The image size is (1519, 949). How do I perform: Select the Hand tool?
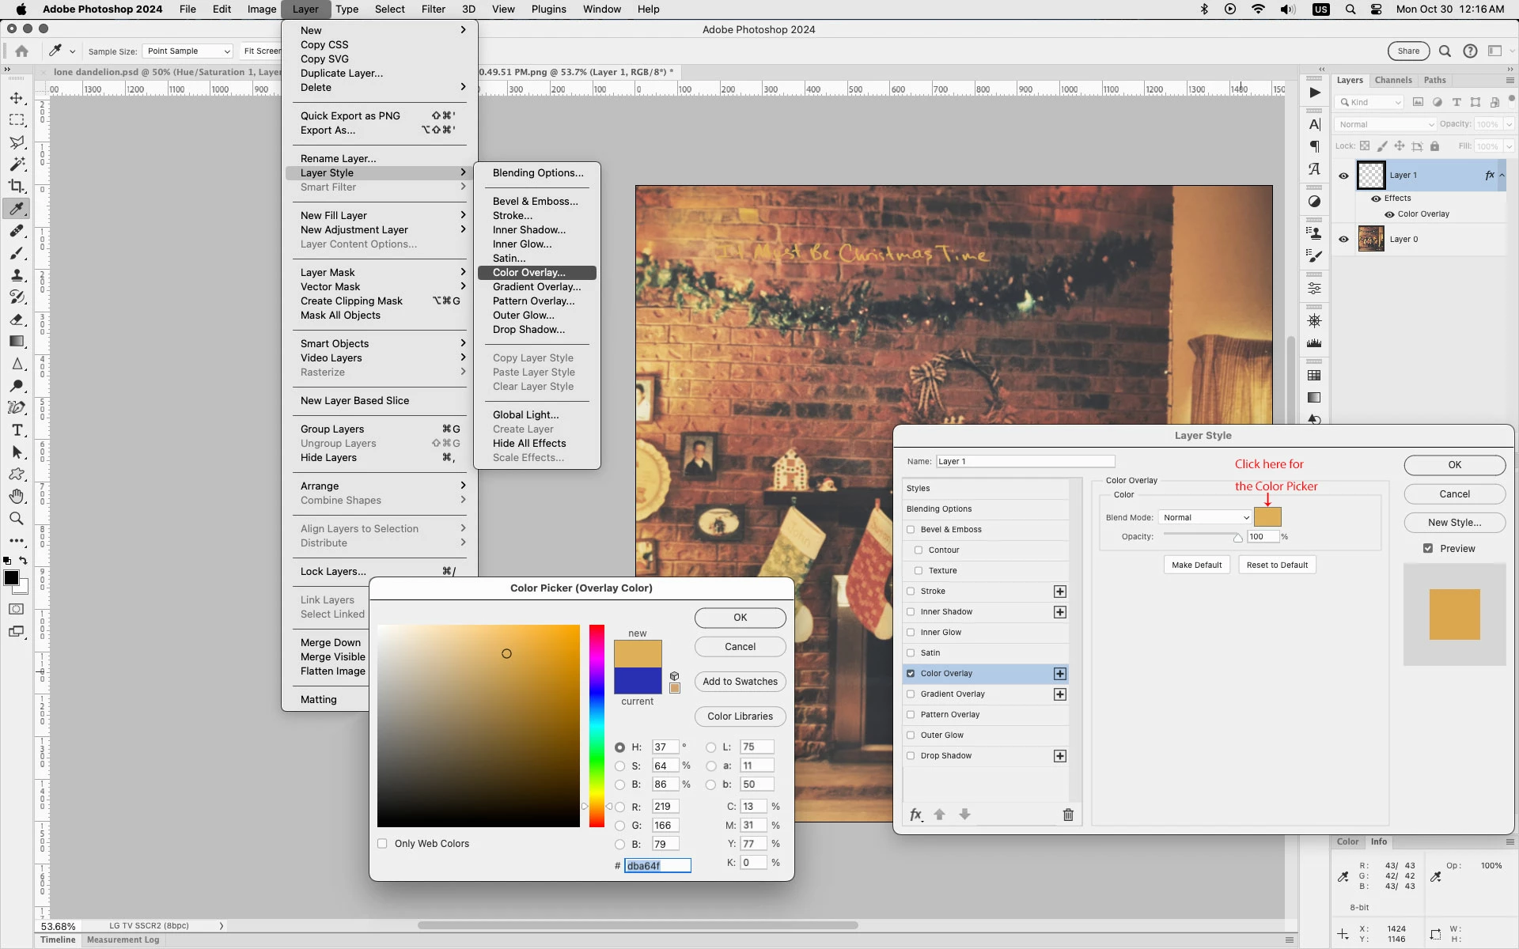[17, 497]
